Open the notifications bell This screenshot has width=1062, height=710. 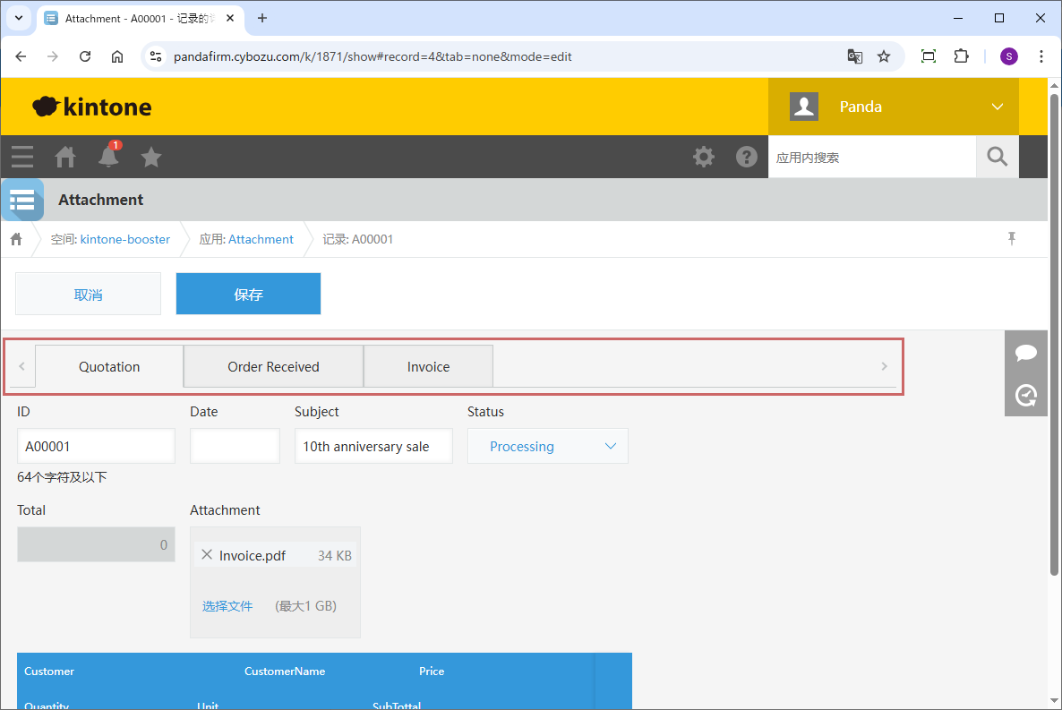click(x=108, y=157)
